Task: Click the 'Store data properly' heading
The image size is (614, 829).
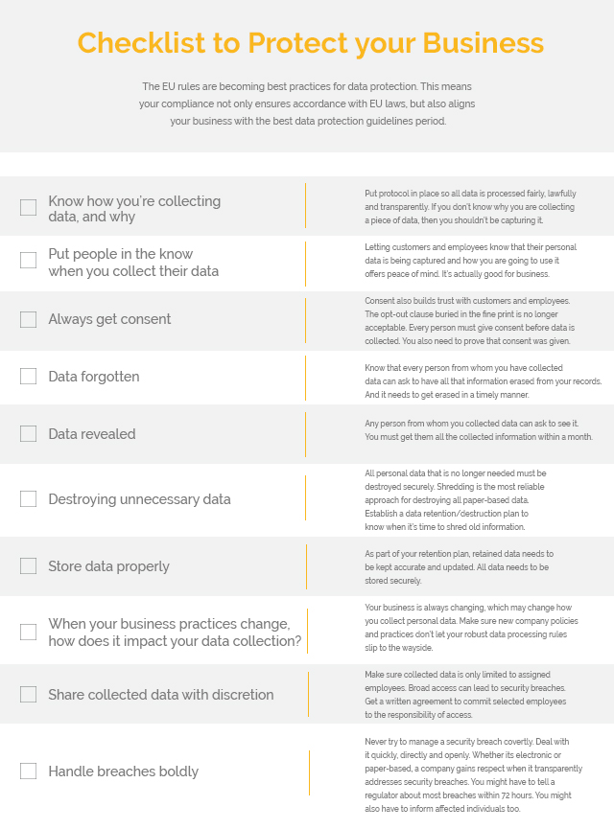Action: point(109,566)
